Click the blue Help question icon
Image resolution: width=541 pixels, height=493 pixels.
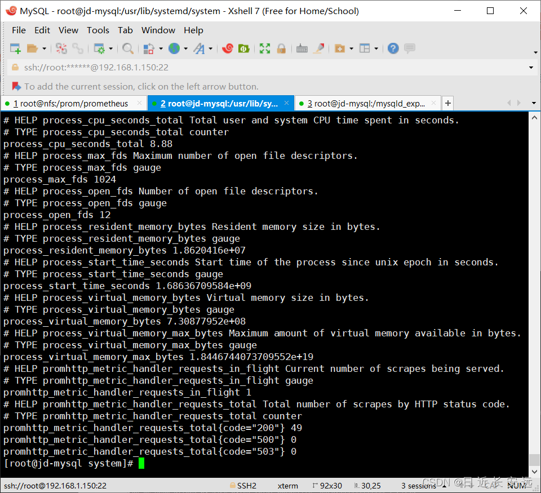(x=393, y=48)
